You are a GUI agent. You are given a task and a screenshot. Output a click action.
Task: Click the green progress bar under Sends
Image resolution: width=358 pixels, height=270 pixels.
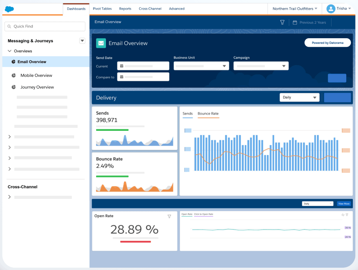112,130
